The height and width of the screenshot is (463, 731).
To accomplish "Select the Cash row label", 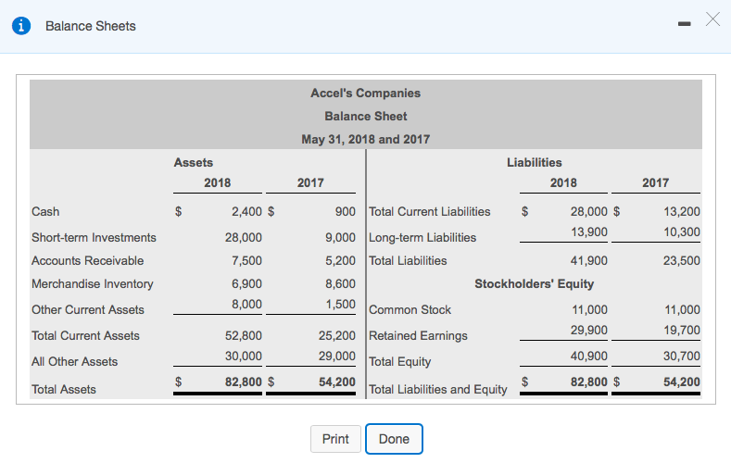I will [45, 211].
